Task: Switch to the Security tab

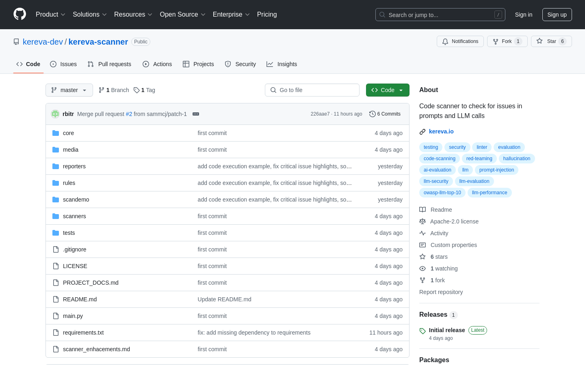Action: tap(240, 64)
